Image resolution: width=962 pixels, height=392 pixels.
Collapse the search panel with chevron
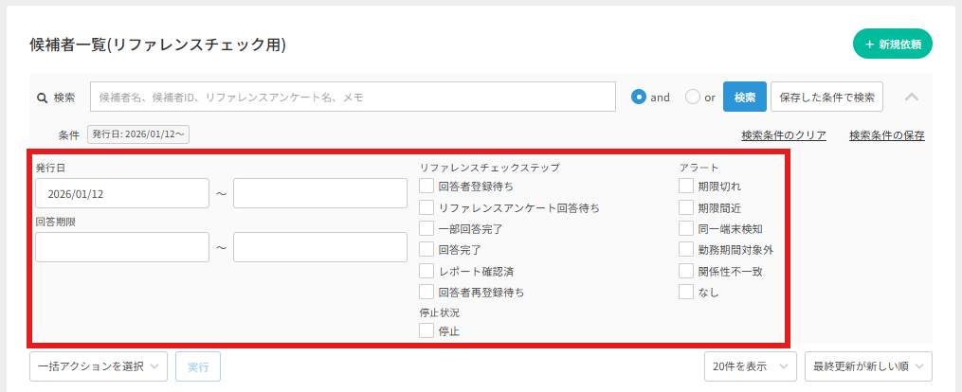click(x=911, y=97)
